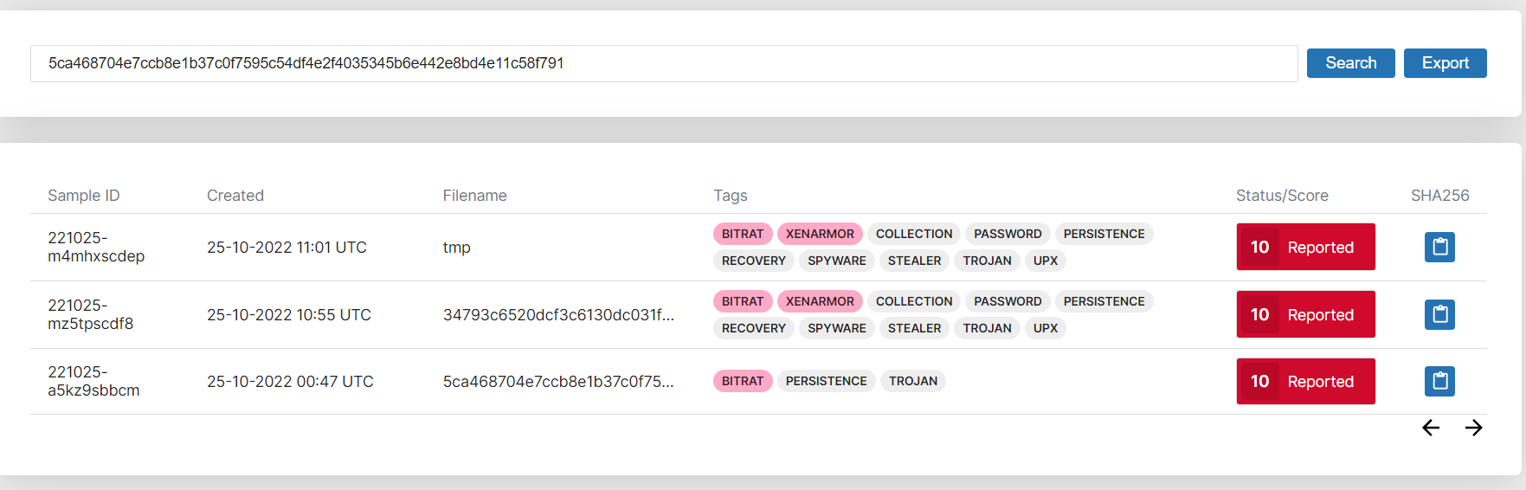Click the Tags column header
This screenshot has width=1526, height=490.
point(730,196)
